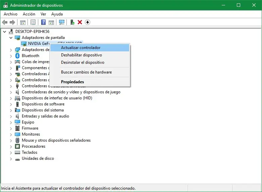
Task: Click the Unidades de disco icon
Action: point(17,159)
